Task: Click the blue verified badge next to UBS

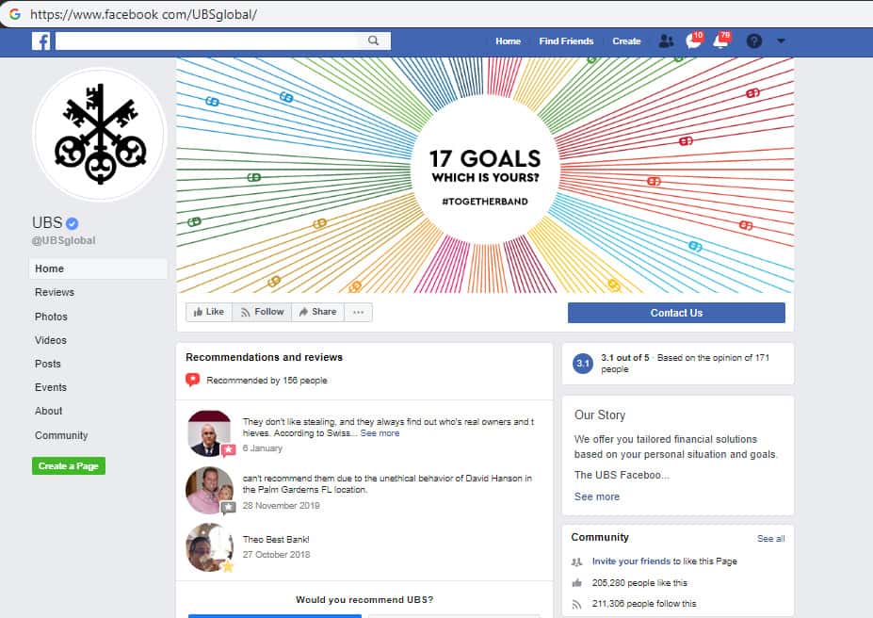Action: 72,223
